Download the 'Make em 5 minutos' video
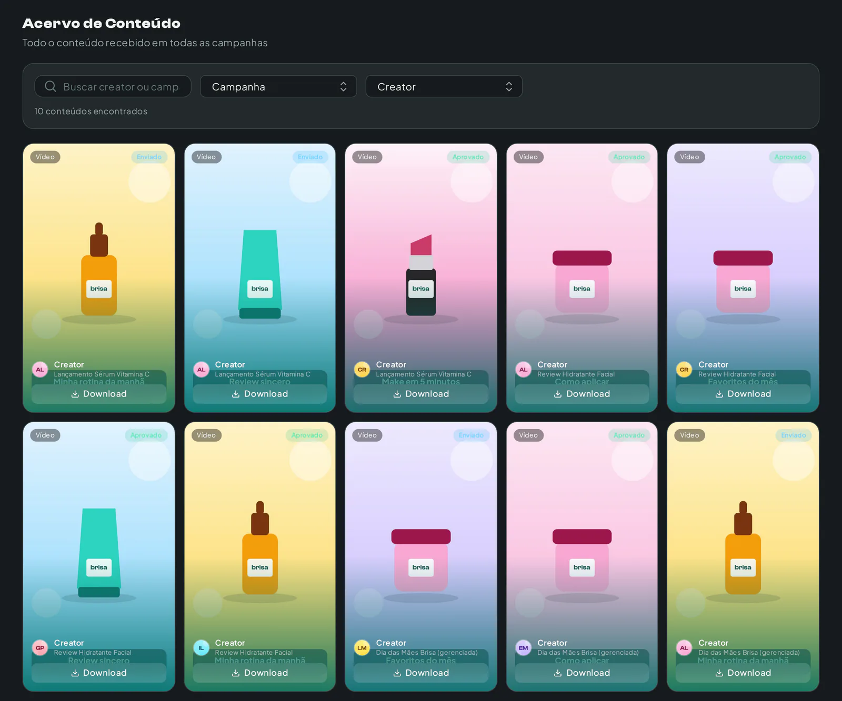 421,394
